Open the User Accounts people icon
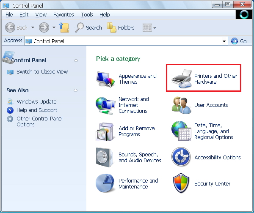The height and width of the screenshot is (213, 254). click(x=182, y=105)
